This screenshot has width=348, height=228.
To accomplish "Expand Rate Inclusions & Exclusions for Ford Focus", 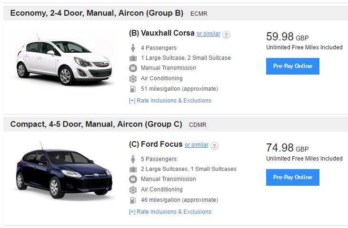I will (x=170, y=212).
